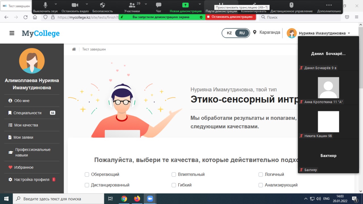The height and width of the screenshot is (204, 363).
Task: Go to Мои качества sidebar item
Action: click(26, 125)
